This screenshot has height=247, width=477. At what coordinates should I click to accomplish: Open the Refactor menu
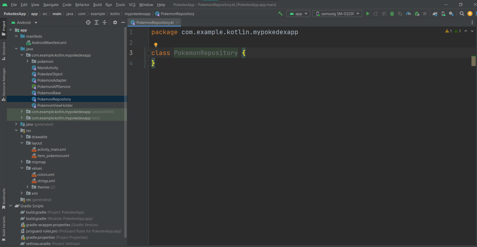[x=82, y=5]
